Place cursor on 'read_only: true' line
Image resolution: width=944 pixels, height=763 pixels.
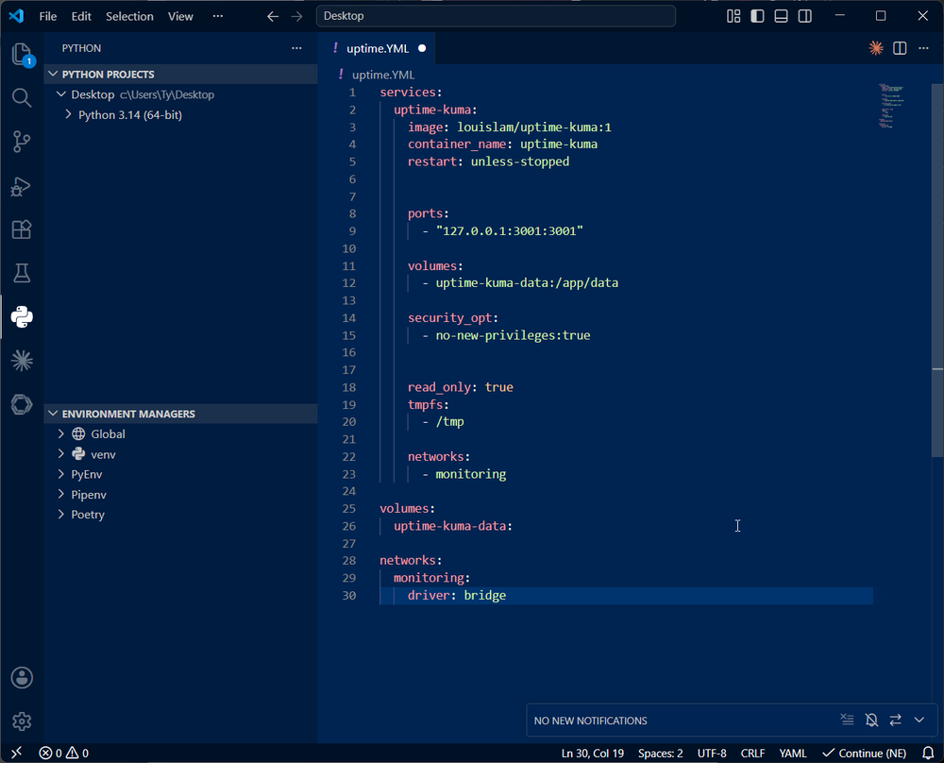[x=461, y=387]
